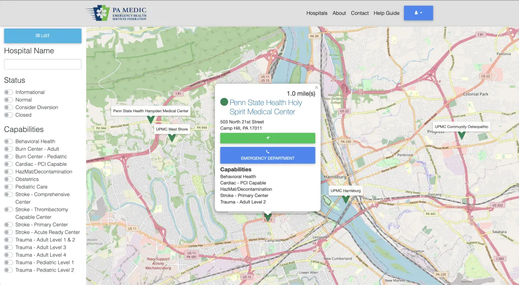
Task: Click Penn State Health Hampden Medical Center label
Action: tap(151, 111)
